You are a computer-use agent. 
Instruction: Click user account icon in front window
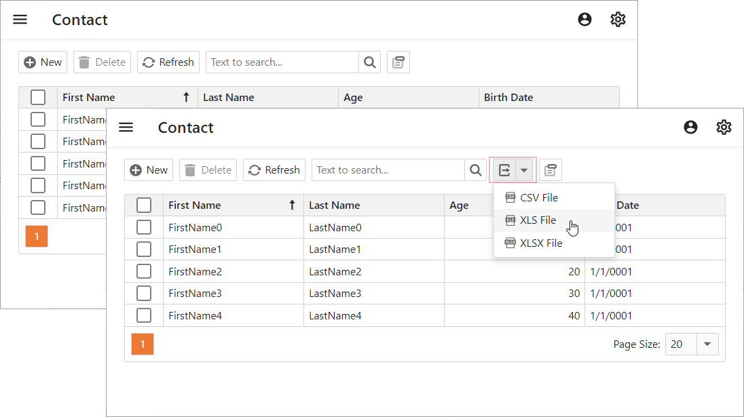pyautogui.click(x=690, y=127)
